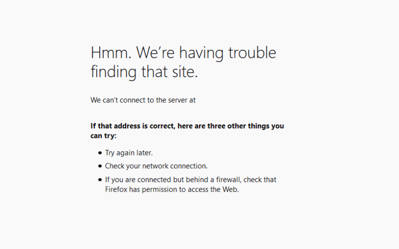
Task: Click "Check your network connection." list item
Action: (156, 166)
